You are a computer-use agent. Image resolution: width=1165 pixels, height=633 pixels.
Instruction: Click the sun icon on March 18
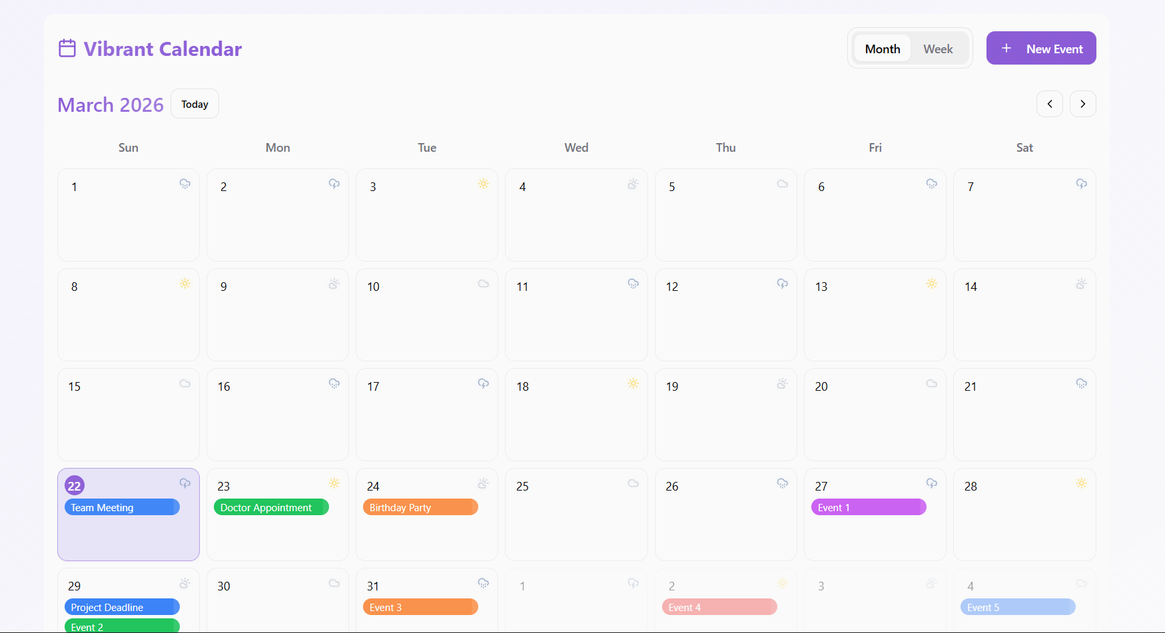633,383
